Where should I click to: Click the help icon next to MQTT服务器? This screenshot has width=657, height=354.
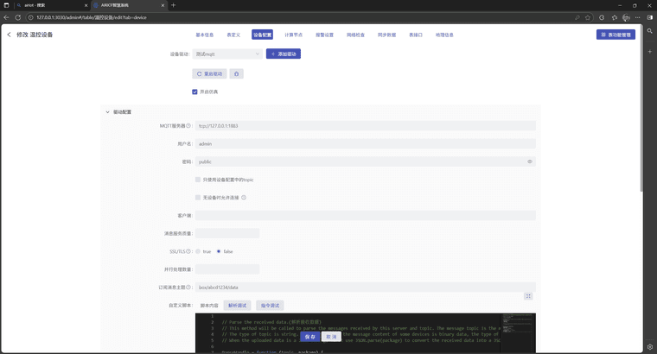tap(188, 125)
